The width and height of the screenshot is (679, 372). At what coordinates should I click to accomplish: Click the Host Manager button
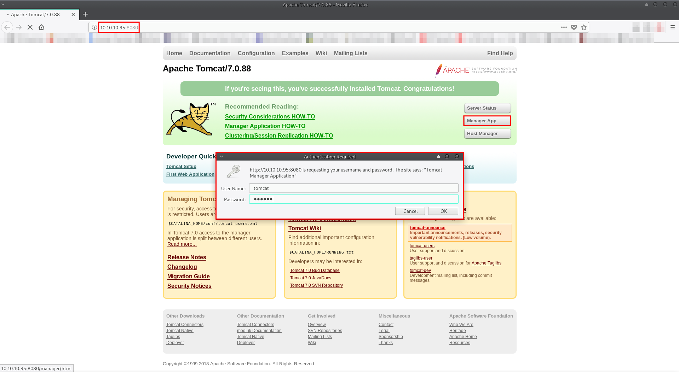coord(487,134)
